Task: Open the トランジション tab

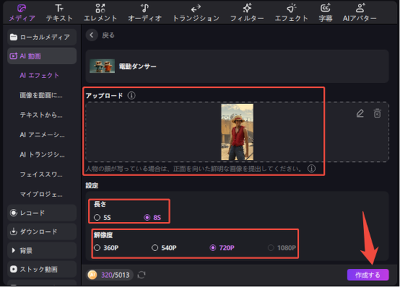Action: [196, 13]
